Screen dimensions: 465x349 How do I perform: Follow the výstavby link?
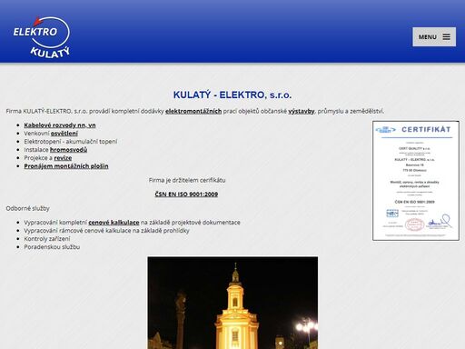point(302,111)
